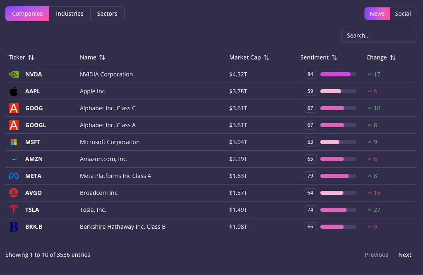The image size is (423, 275).
Task: Open the Sectors tab
Action: 107,14
